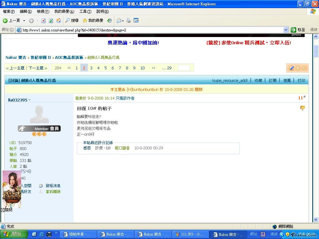Open the 我的最愛(A) menu

coord(64,12)
